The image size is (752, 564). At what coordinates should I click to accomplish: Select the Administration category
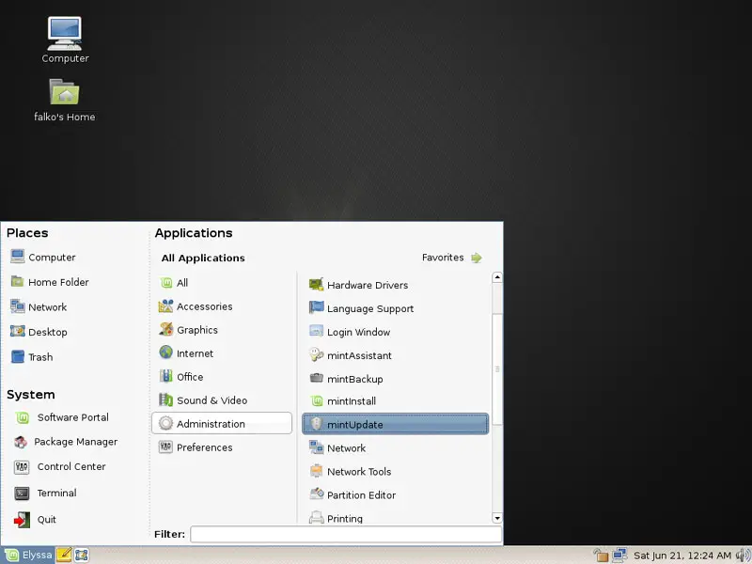tap(222, 424)
